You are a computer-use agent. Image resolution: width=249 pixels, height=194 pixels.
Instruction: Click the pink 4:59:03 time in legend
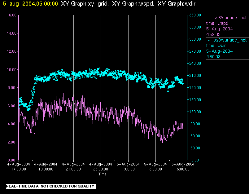tap(213, 34)
